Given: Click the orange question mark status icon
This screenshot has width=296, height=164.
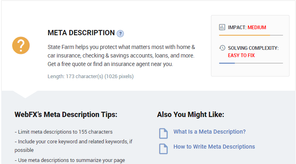Looking at the screenshot, I should 21,45.
